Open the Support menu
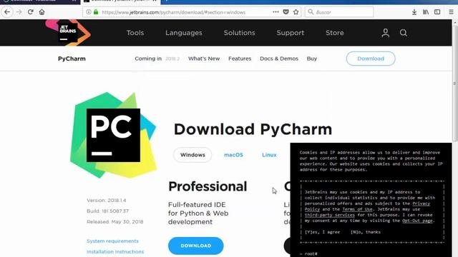 coord(291,33)
